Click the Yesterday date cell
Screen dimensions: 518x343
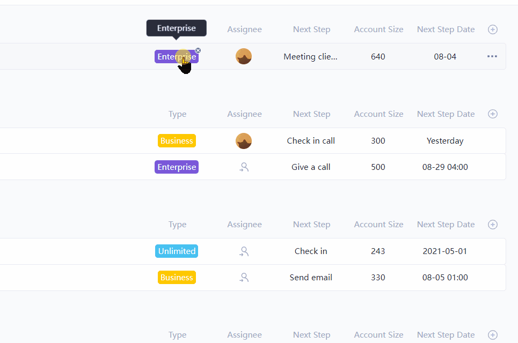coord(445,140)
